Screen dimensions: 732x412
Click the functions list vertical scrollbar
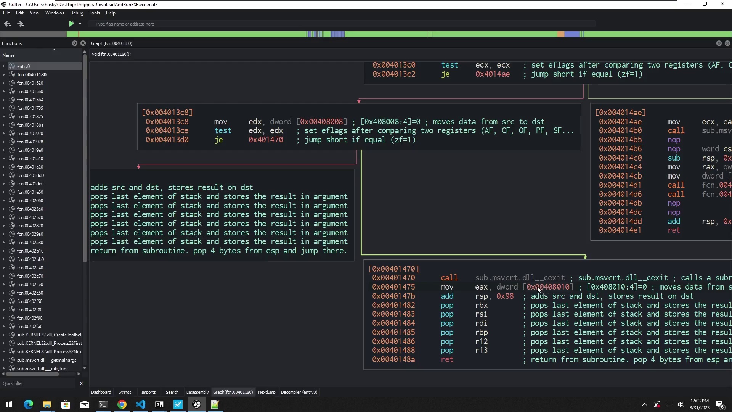pos(85,158)
